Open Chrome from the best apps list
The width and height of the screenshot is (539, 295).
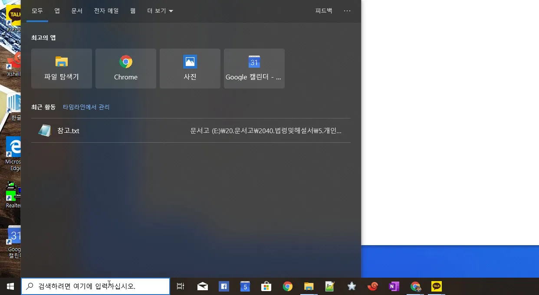(125, 68)
